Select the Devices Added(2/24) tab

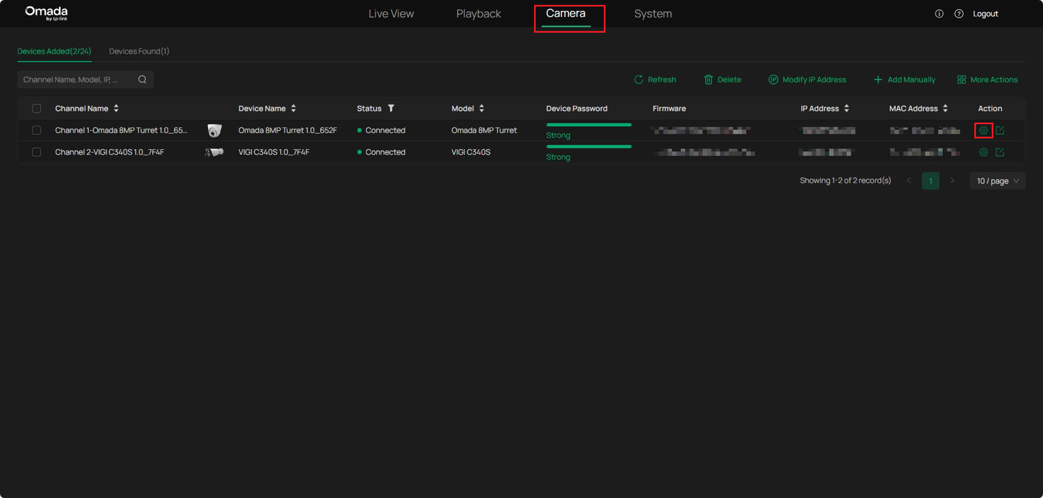(x=54, y=51)
